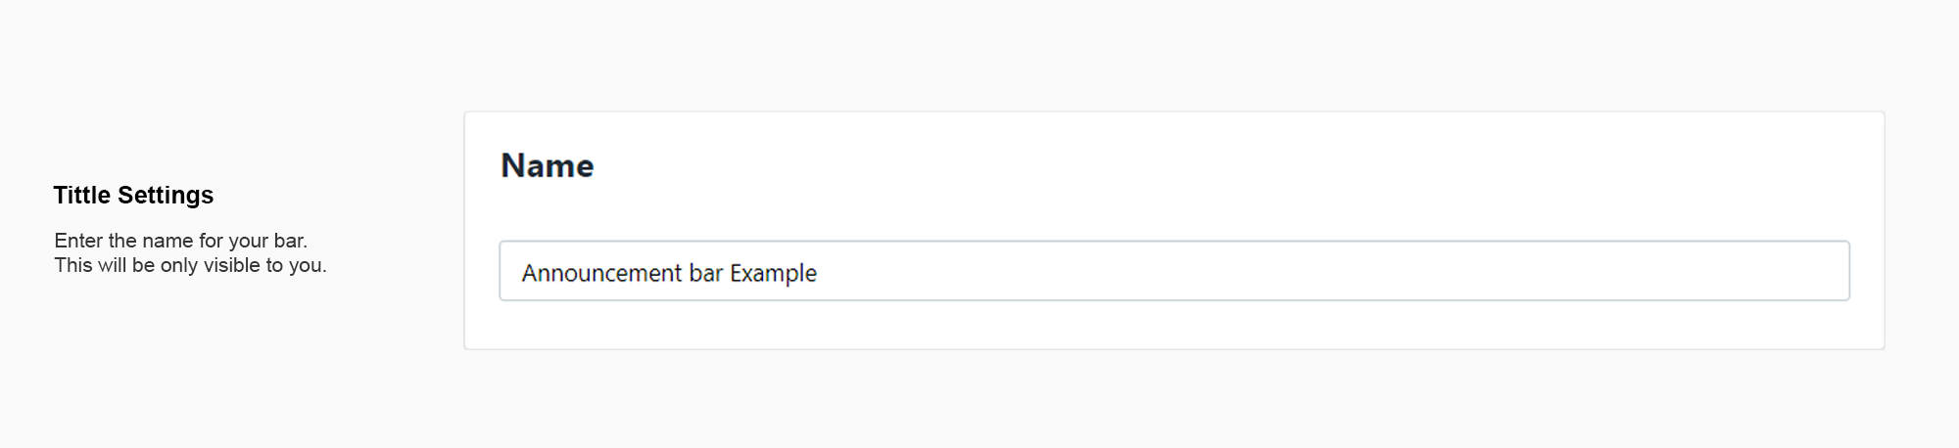This screenshot has width=1959, height=448.
Task: Click the word "visible" in the description
Action: point(231,265)
